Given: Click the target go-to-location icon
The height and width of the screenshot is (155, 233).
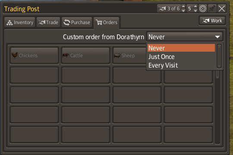Looking at the screenshot, I should click(203, 9).
